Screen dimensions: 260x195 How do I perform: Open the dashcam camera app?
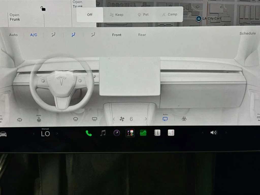point(117,133)
